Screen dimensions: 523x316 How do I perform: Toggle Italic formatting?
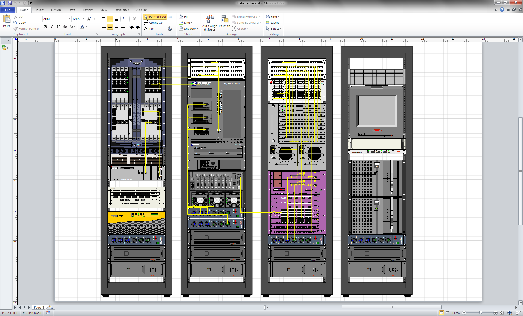point(52,27)
